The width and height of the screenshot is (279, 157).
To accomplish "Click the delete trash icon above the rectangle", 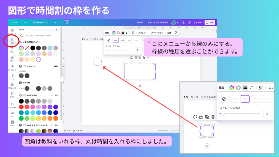I will click(144, 58).
